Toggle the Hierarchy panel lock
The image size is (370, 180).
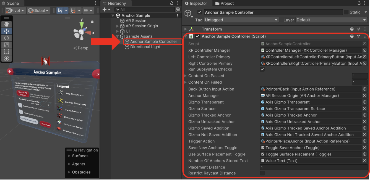click(171, 3)
